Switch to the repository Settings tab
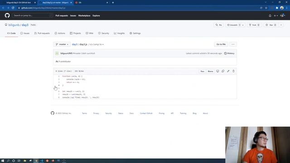The width and height of the screenshot is (290, 163). (135, 33)
